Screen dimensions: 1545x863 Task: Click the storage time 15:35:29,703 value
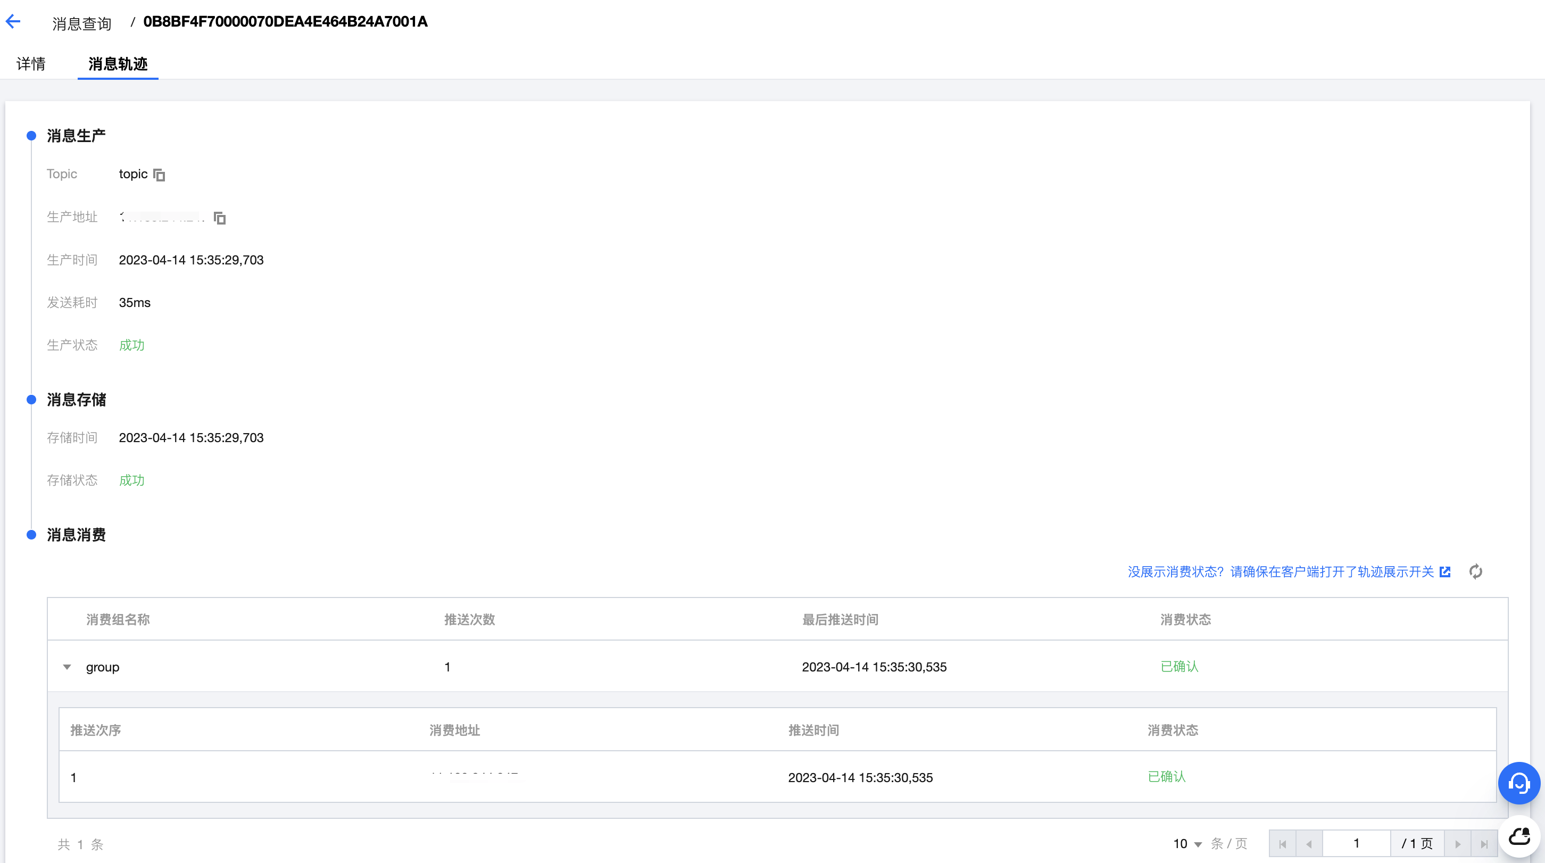(x=192, y=438)
